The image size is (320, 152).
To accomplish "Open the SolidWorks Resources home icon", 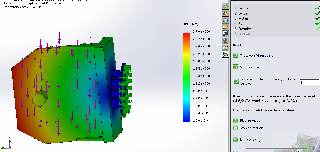I will (x=225, y=13).
